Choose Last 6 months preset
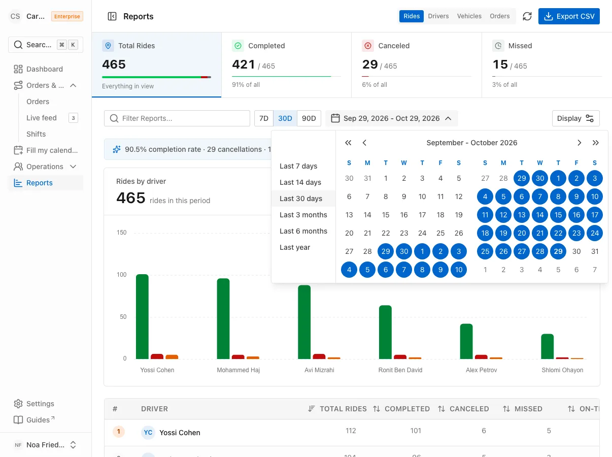Image resolution: width=612 pixels, height=457 pixels. [x=303, y=231]
